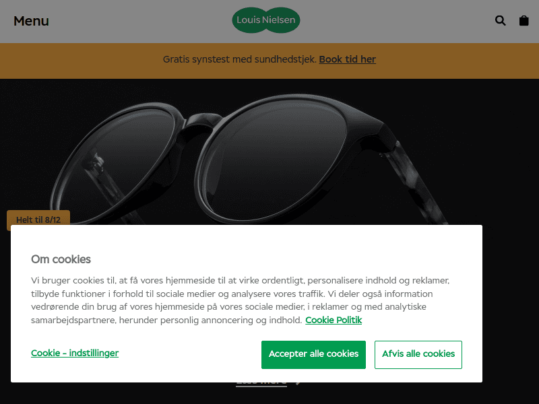Reject cookies with Afvis alle cookies
This screenshot has width=539, height=404.
[x=418, y=355]
